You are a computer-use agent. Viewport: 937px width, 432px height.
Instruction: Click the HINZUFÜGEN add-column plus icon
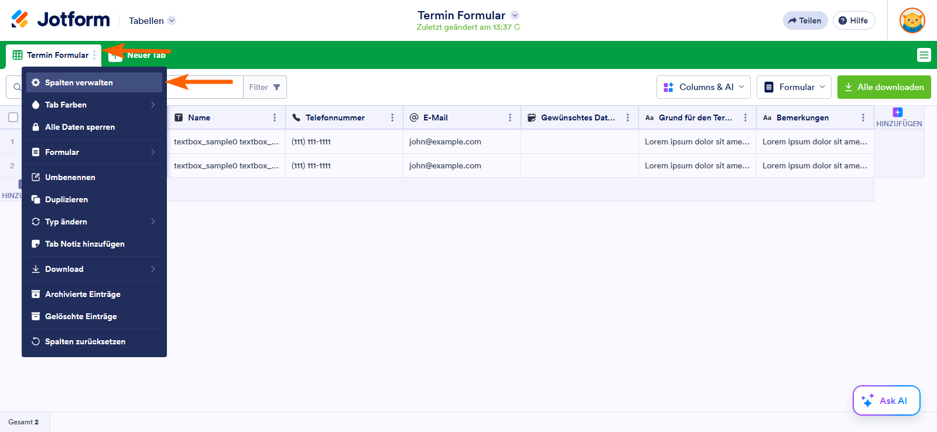pyautogui.click(x=898, y=112)
